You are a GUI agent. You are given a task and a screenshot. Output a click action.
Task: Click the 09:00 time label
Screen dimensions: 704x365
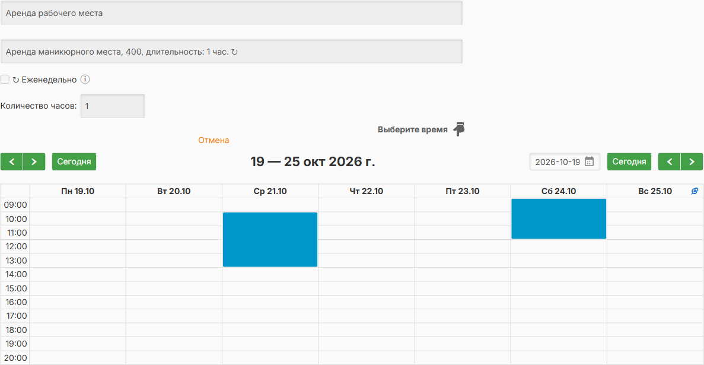pyautogui.click(x=15, y=205)
